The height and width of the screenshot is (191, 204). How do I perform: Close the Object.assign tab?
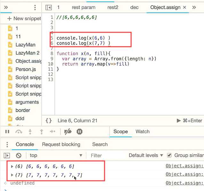pos(184,7)
